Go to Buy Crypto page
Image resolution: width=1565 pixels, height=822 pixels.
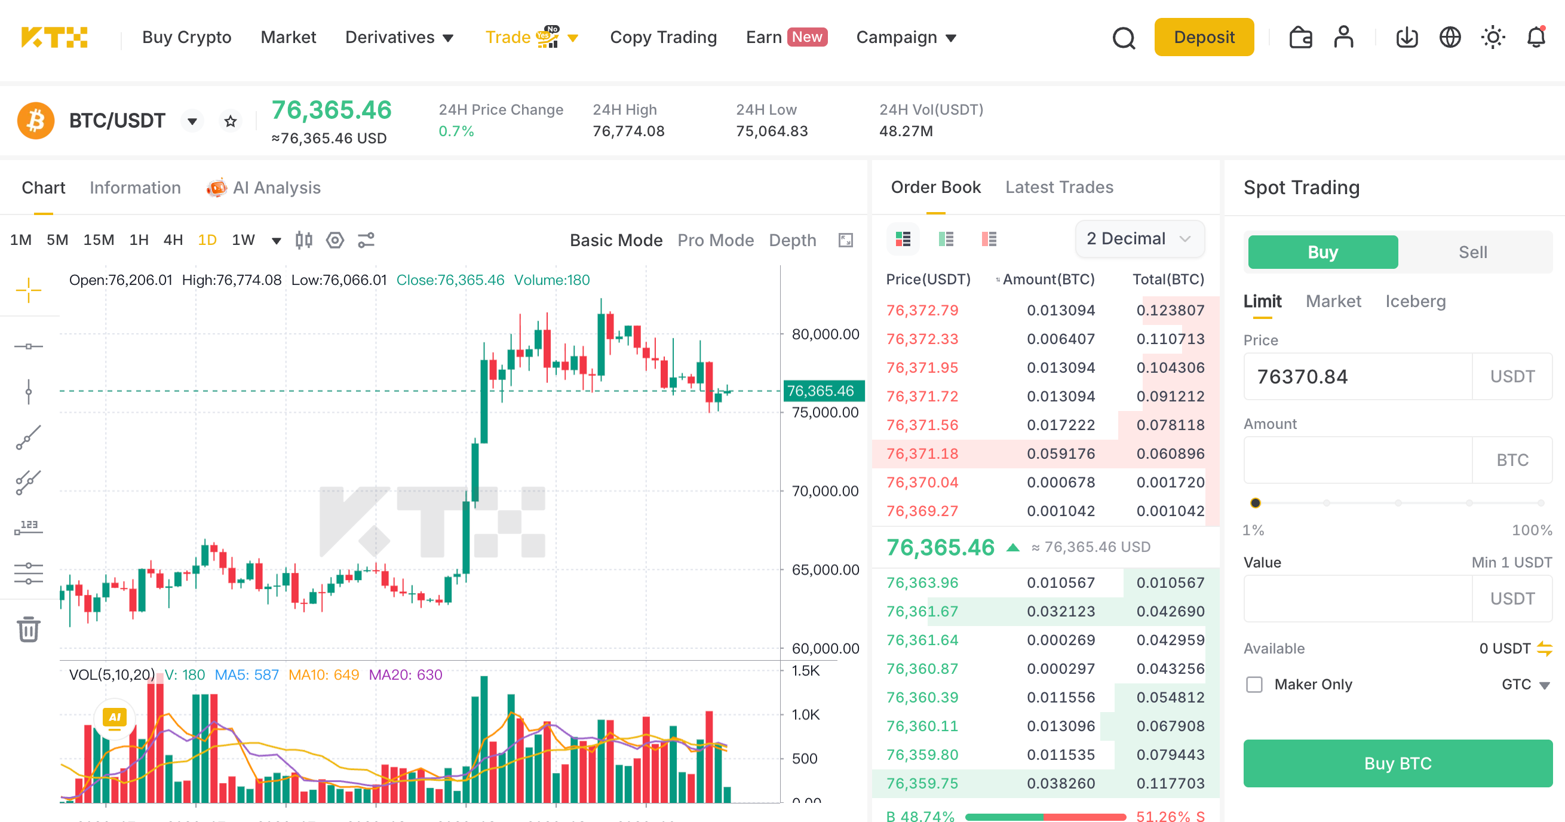186,37
